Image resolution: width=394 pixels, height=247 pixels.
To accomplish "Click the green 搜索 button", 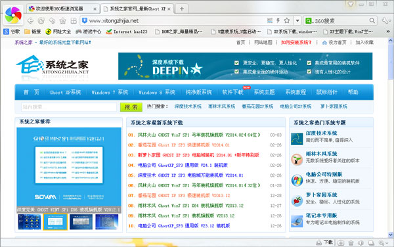I will click(x=131, y=107).
